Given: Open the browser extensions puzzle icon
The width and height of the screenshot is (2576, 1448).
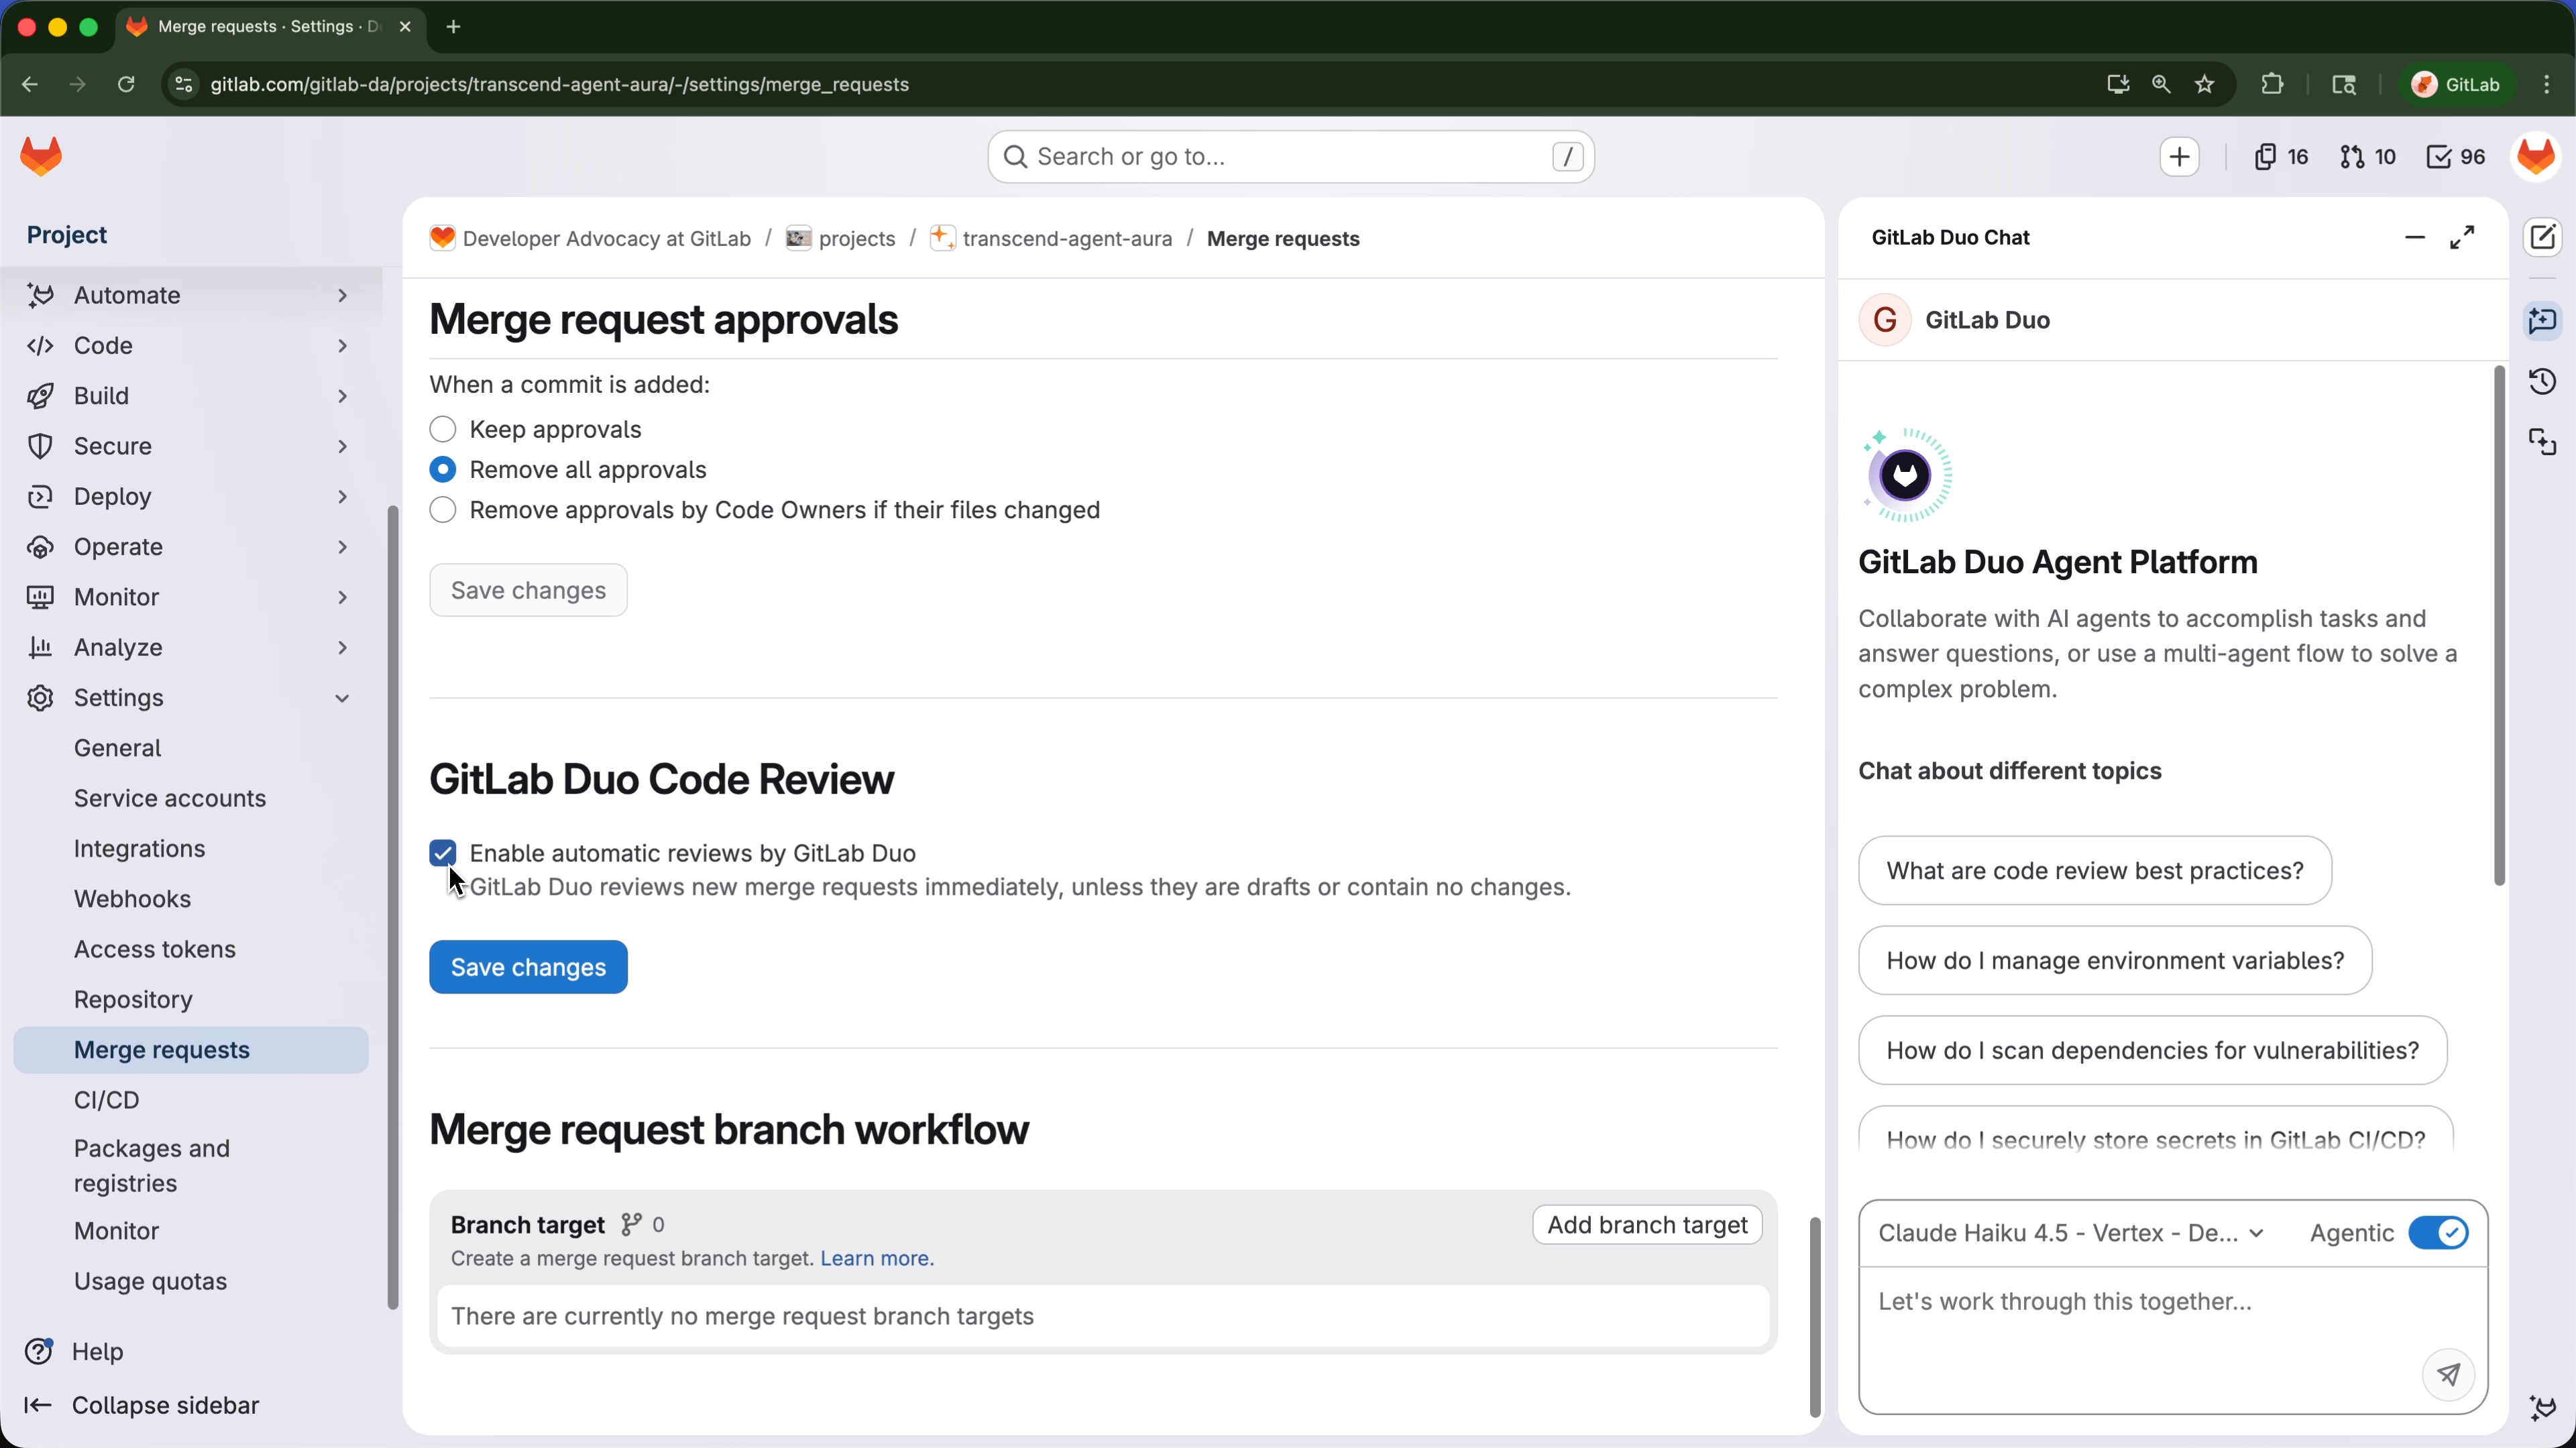Looking at the screenshot, I should tap(2272, 84).
